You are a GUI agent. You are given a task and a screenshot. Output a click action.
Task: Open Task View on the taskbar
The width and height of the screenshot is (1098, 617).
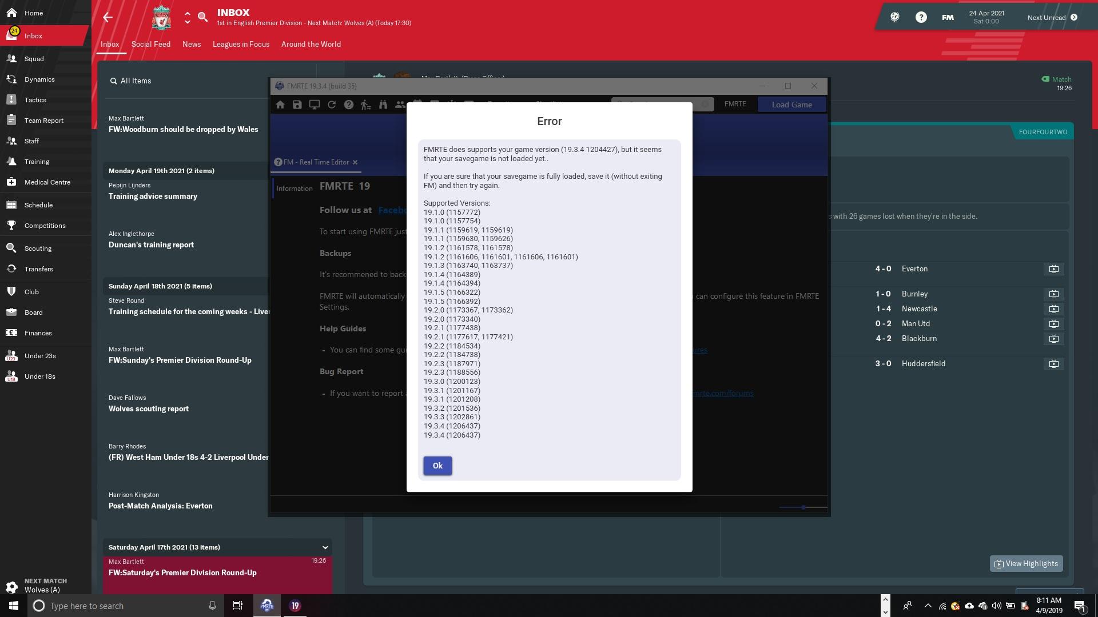(x=238, y=606)
